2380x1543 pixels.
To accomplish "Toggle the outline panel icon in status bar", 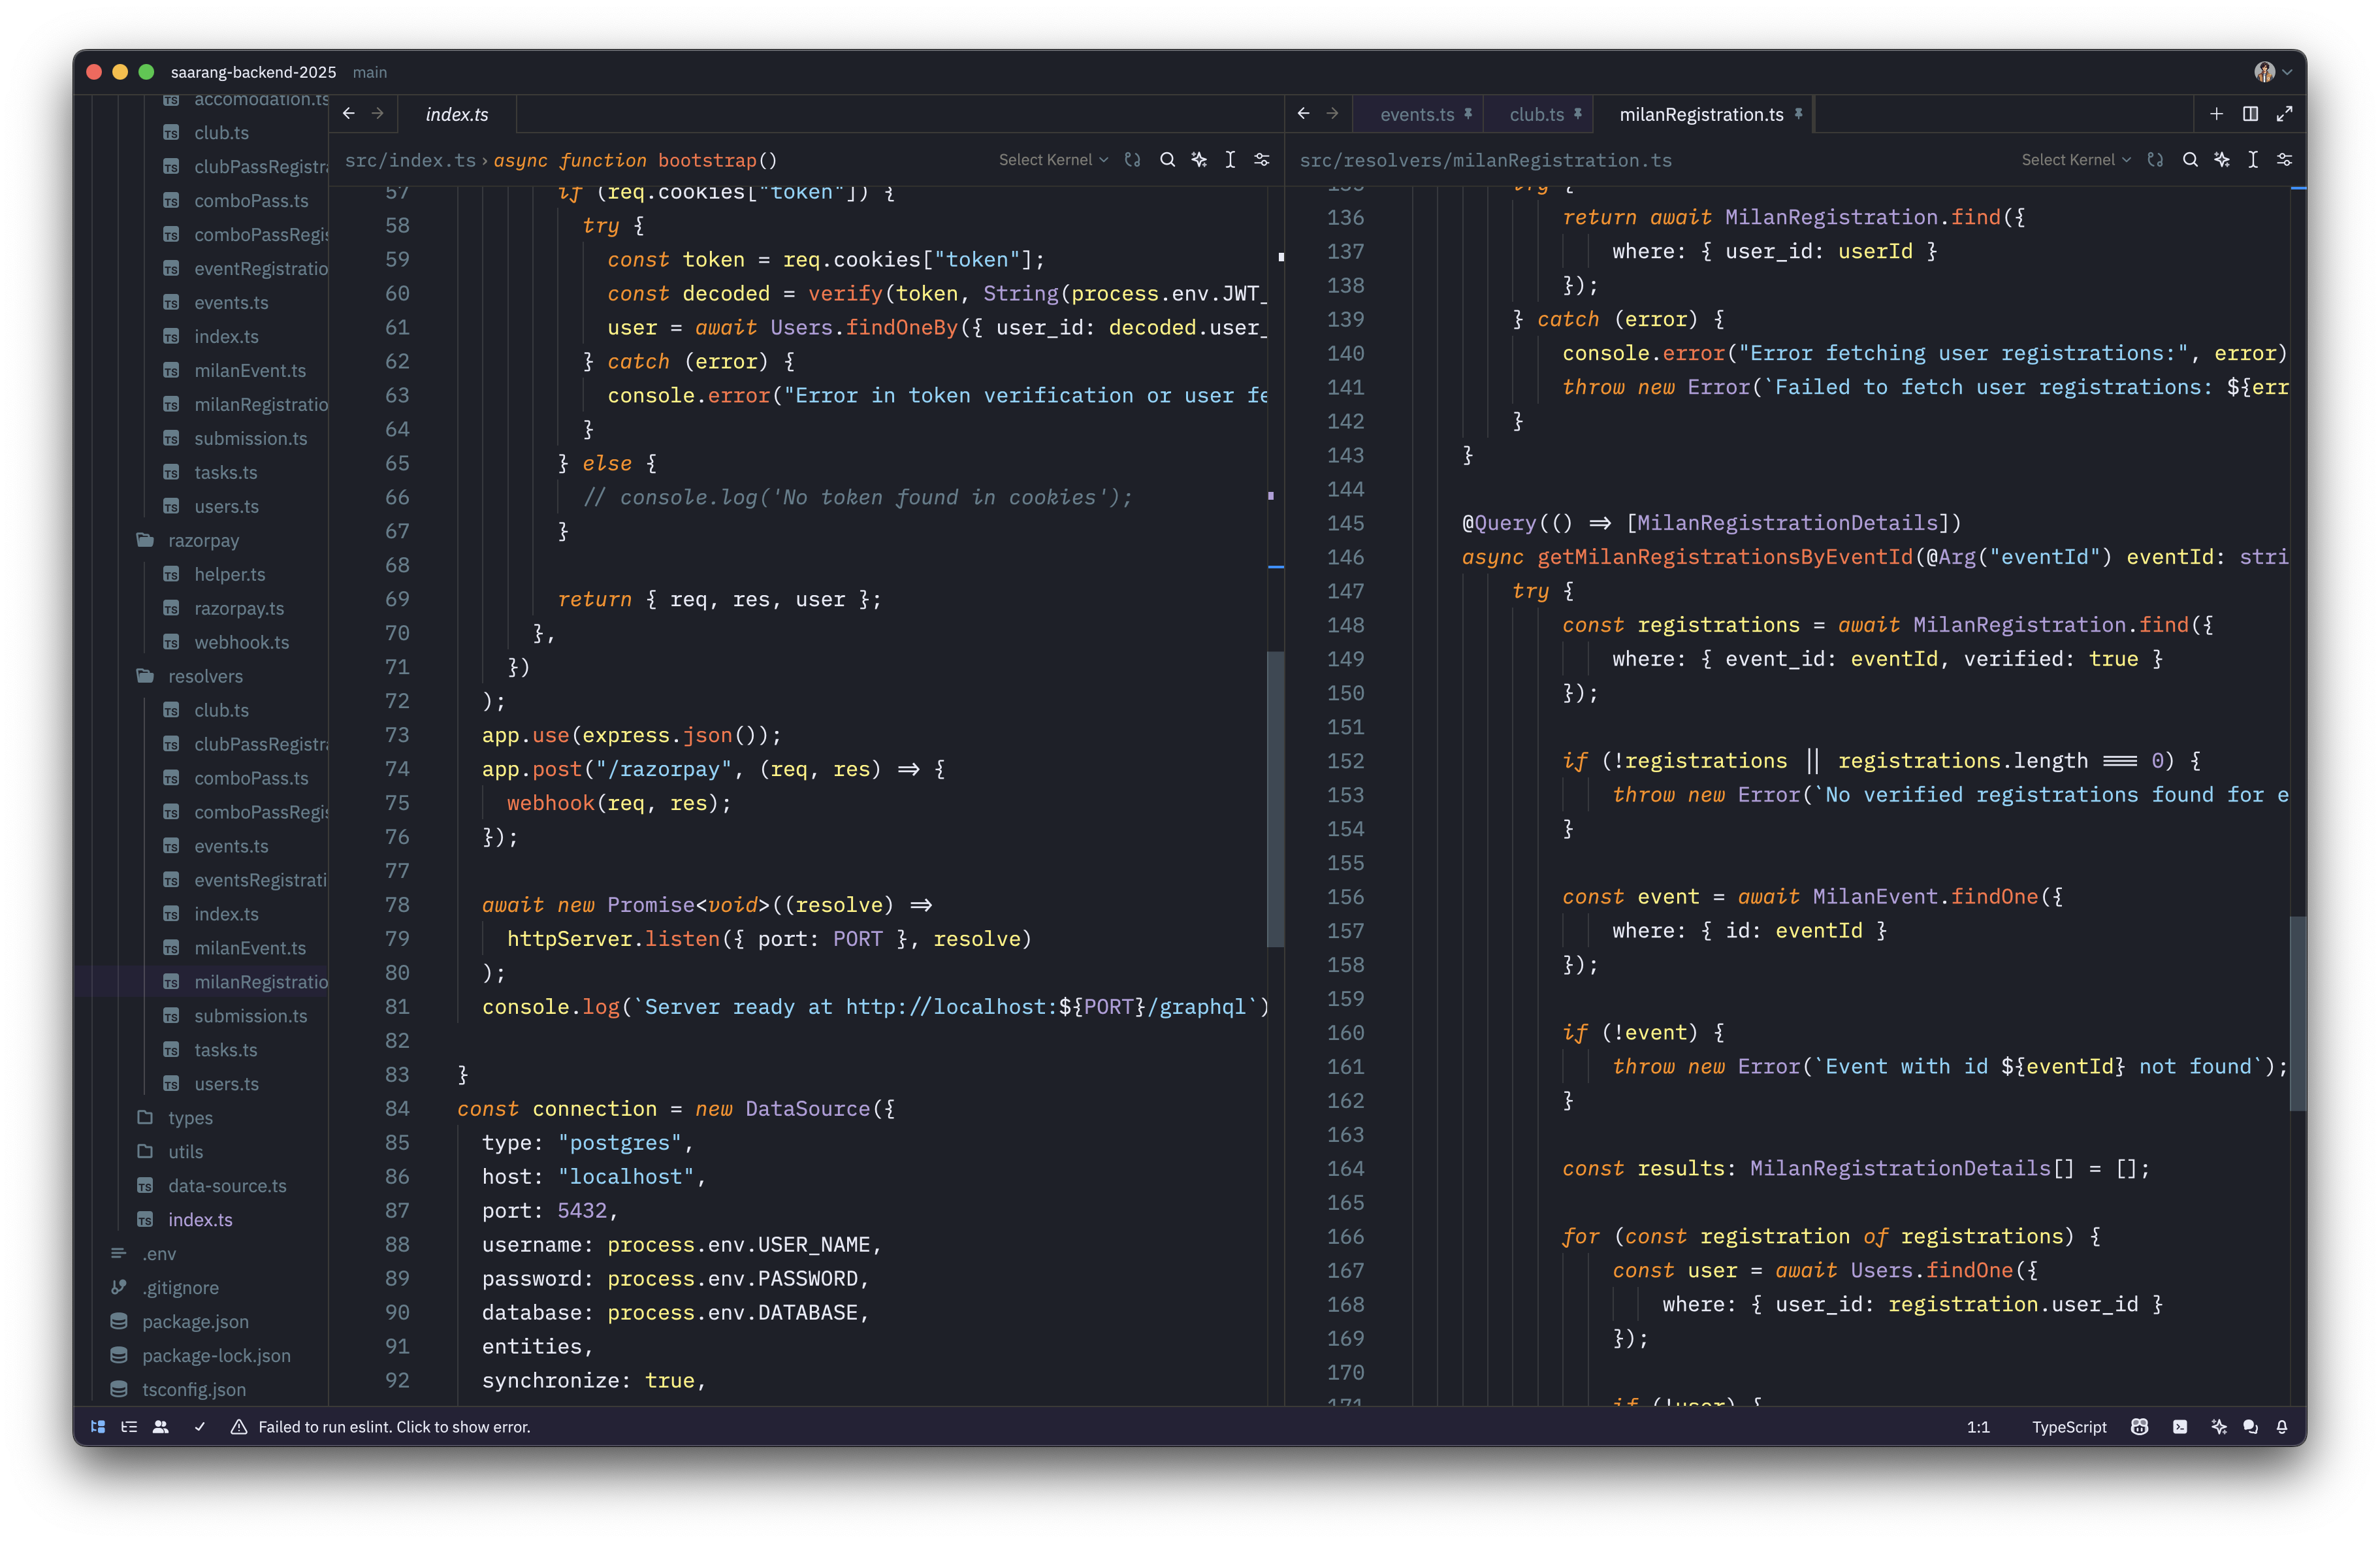I will tap(129, 1427).
